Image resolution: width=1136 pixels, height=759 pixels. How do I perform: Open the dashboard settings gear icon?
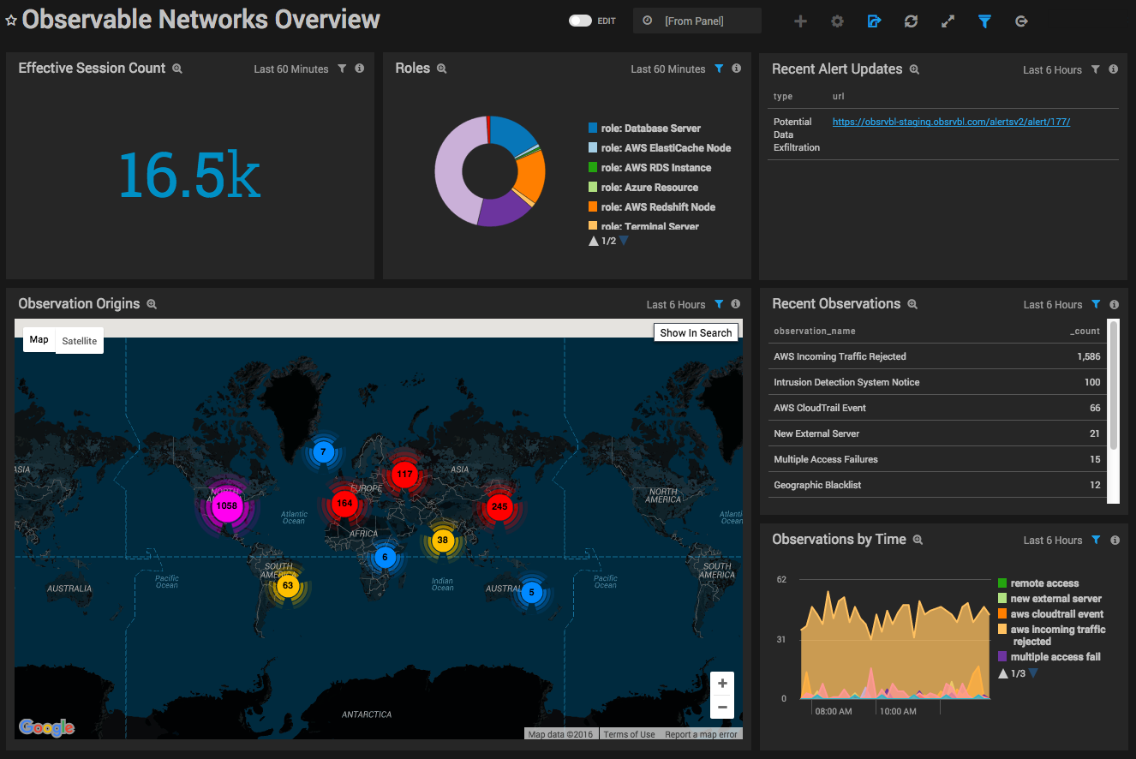click(x=837, y=21)
